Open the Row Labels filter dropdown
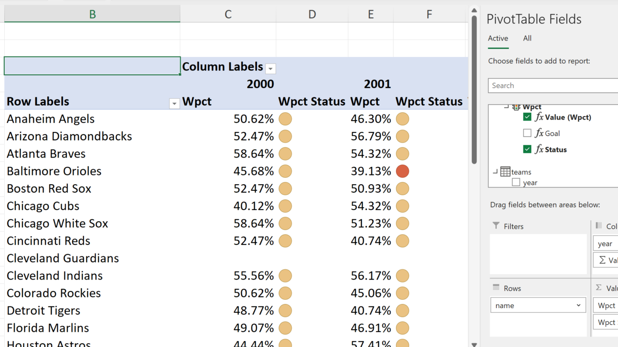The height and width of the screenshot is (347, 618). tap(174, 104)
